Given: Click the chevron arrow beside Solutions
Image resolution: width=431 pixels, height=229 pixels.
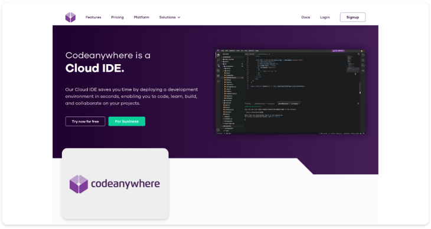Looking at the screenshot, I should pos(179,17).
